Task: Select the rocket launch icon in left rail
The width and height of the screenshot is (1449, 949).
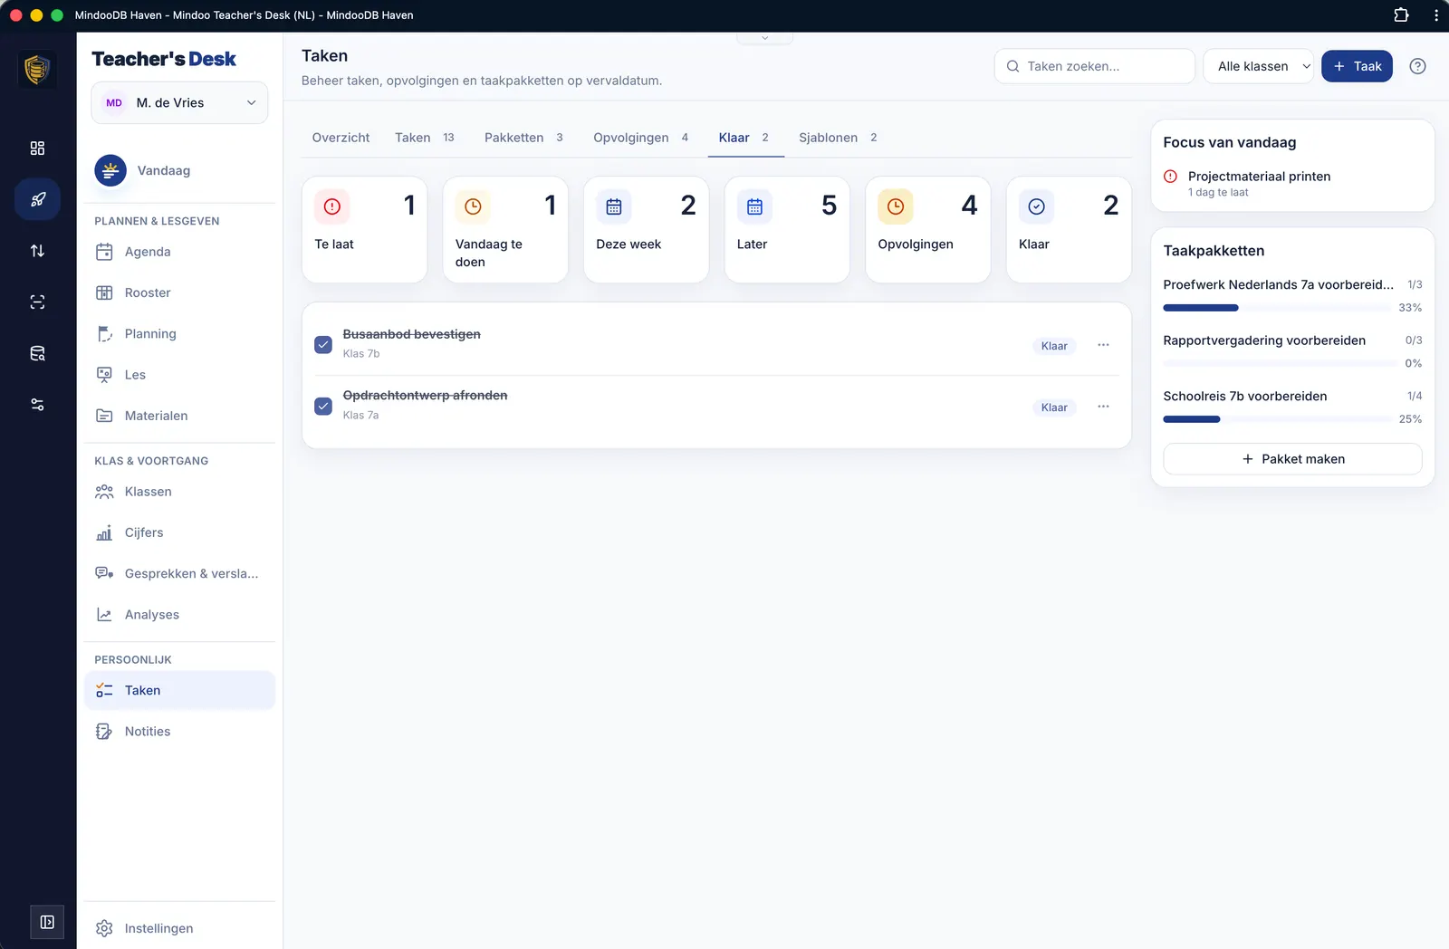Action: (37, 199)
